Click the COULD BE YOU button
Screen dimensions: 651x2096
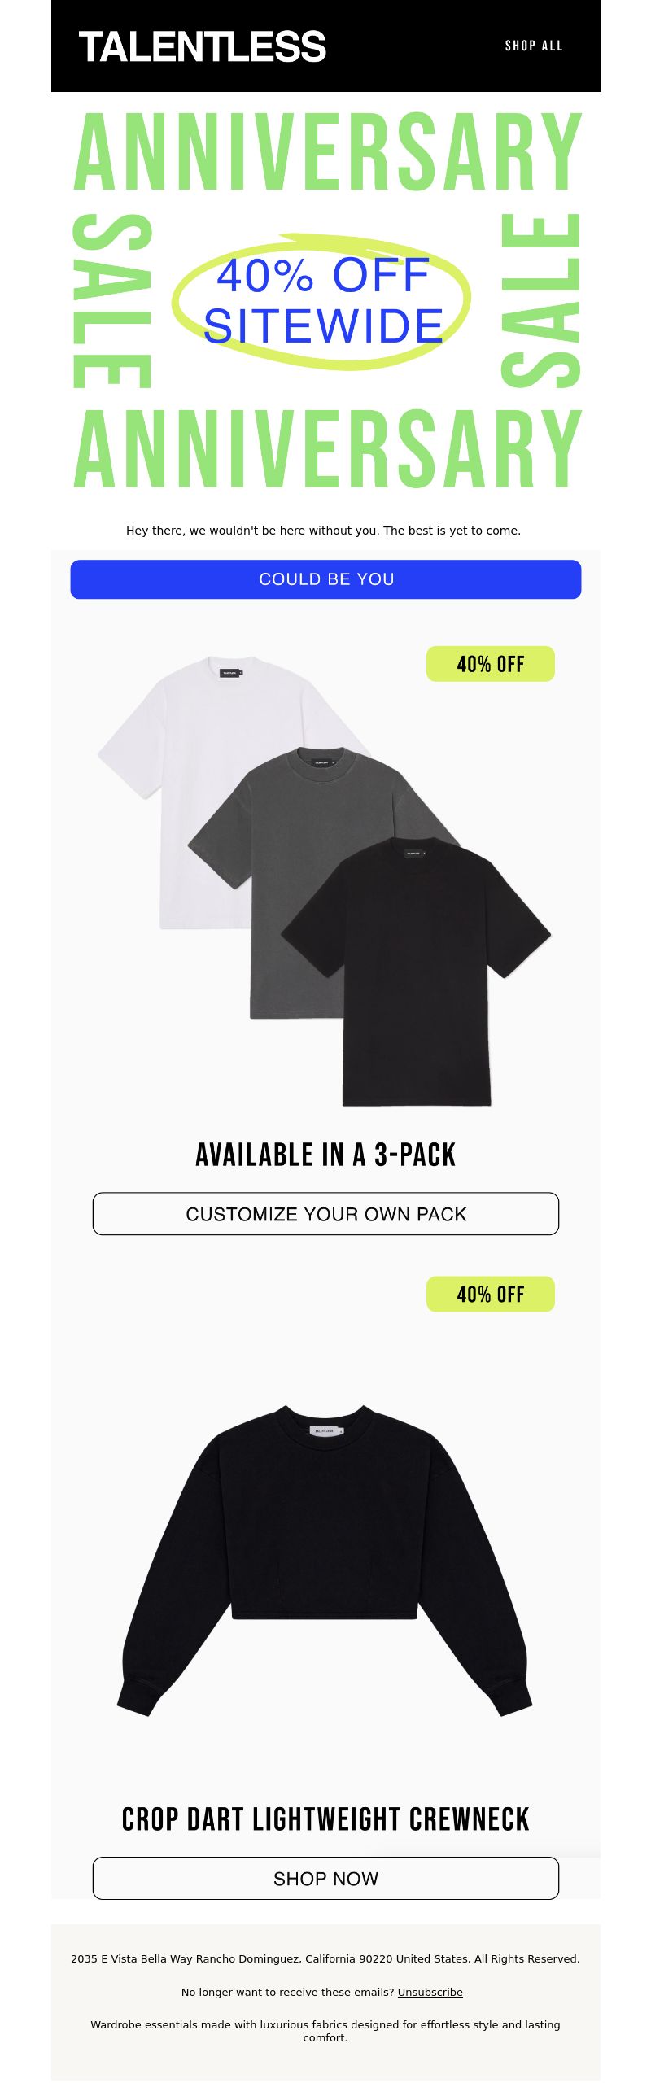[x=325, y=579]
